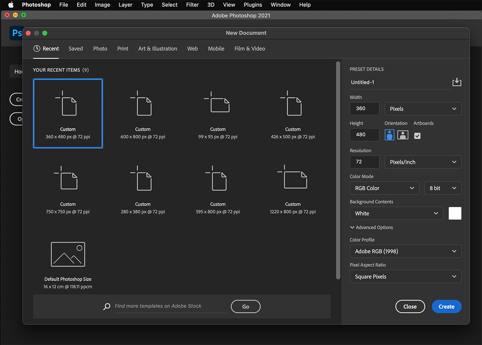Click the Resolution input field showing 72
This screenshot has height=345, width=482.
pyautogui.click(x=365, y=162)
